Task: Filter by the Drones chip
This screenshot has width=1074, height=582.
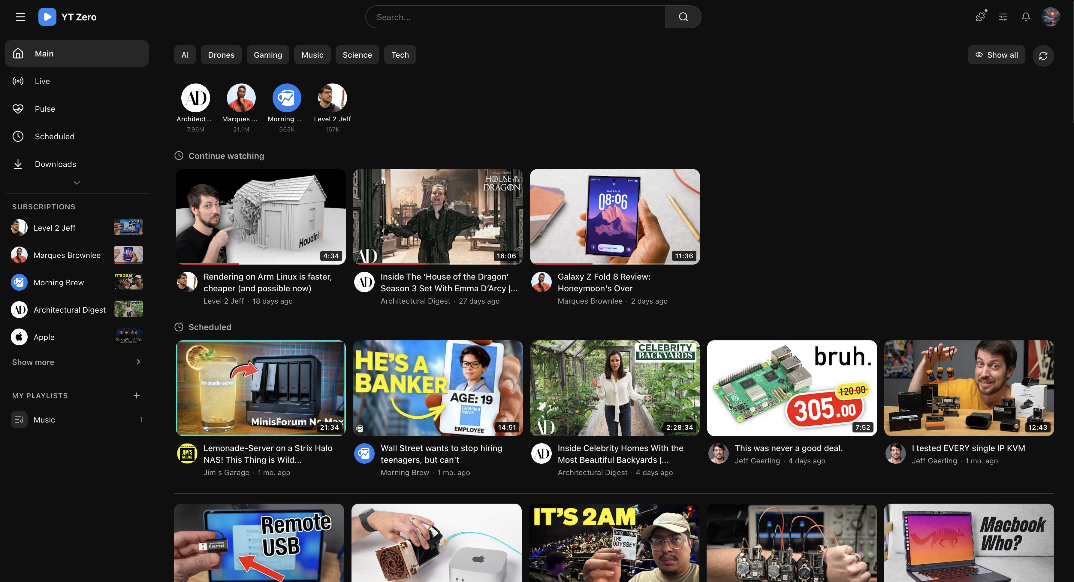Action: (x=222, y=55)
